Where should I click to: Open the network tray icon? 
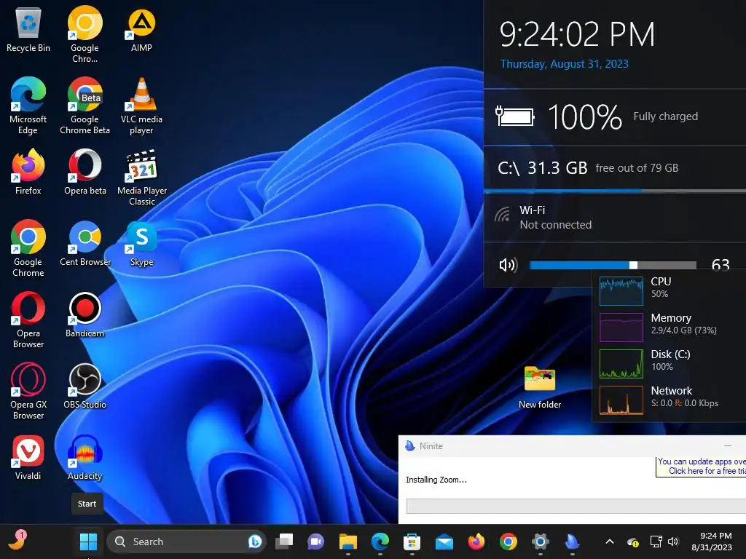(x=656, y=542)
